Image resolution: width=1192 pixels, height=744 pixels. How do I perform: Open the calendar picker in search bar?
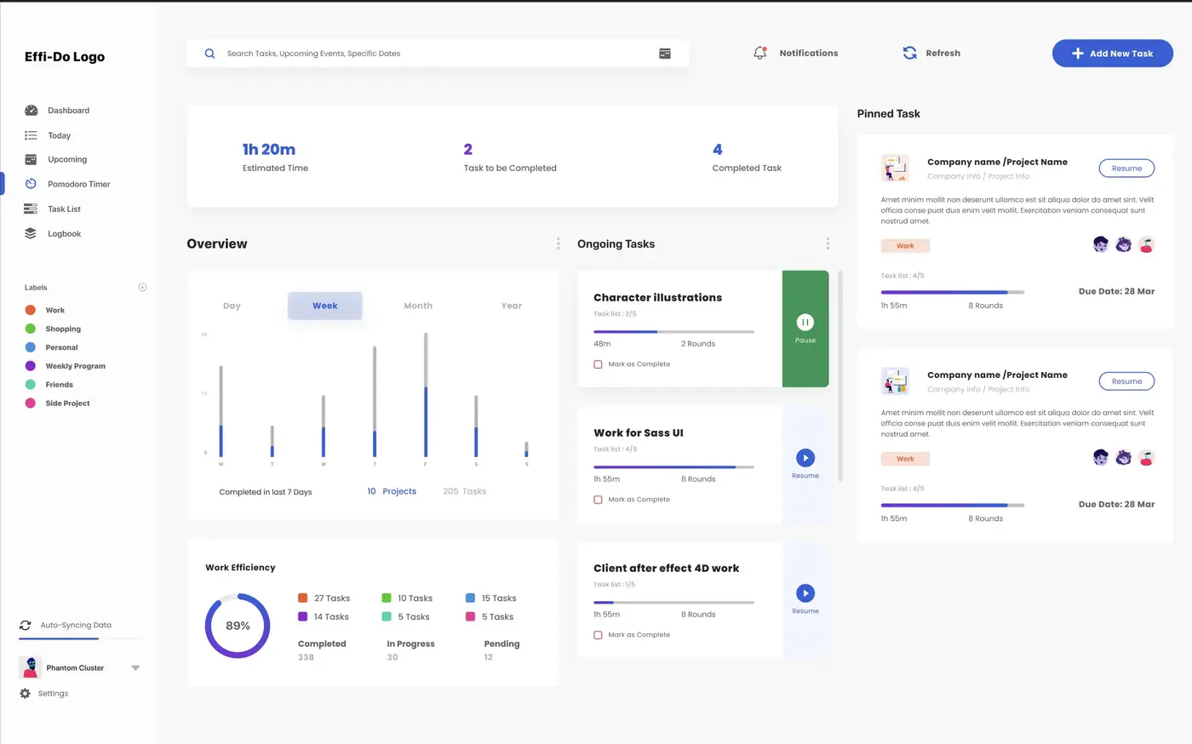[x=665, y=54]
